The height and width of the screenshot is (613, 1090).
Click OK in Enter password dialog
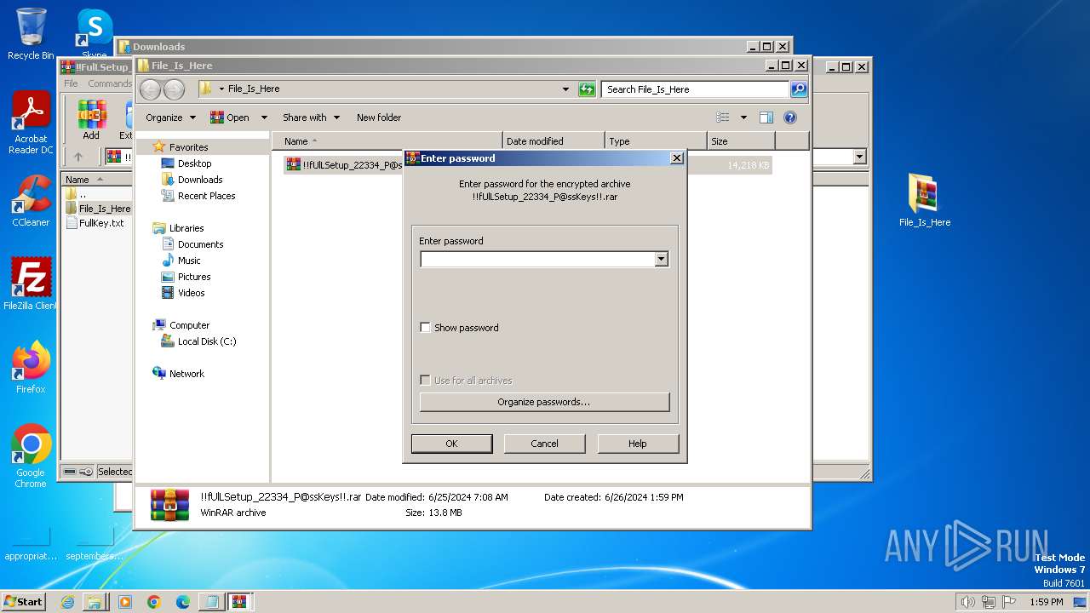(451, 444)
